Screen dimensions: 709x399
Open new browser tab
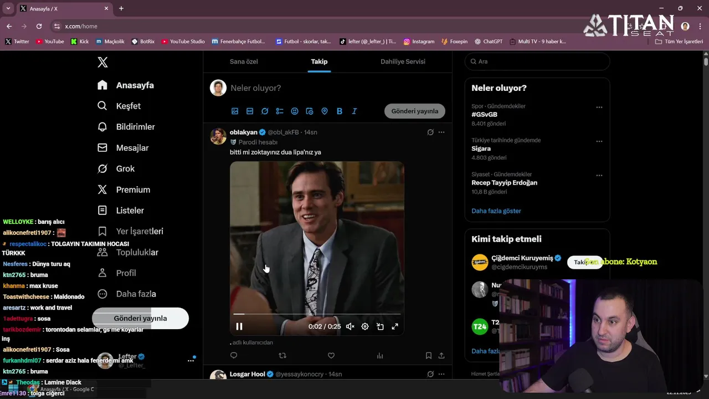coord(121,8)
